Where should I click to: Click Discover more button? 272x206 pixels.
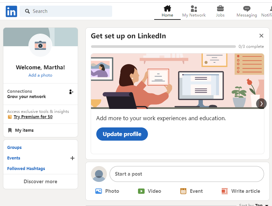[x=40, y=182]
